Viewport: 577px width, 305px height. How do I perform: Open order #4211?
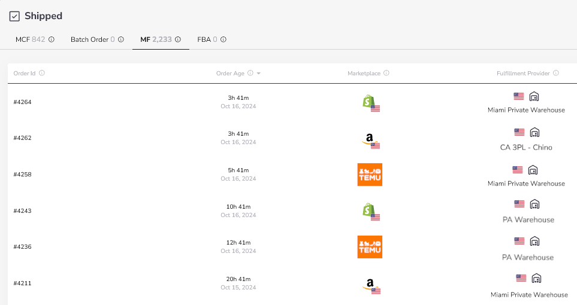(x=22, y=283)
